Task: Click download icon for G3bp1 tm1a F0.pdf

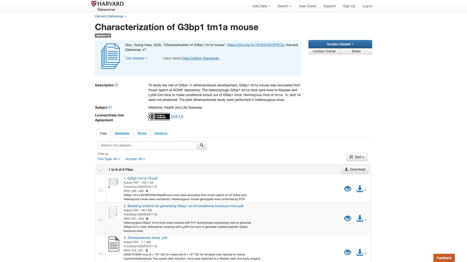Action: coord(361,189)
